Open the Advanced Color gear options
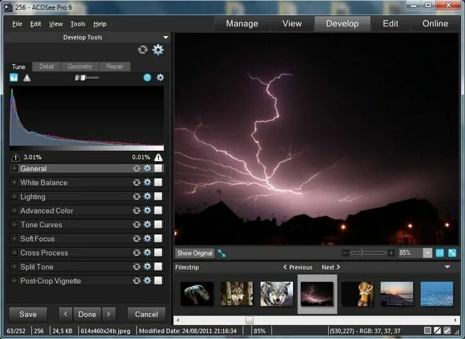The width and height of the screenshot is (465, 339). click(x=147, y=210)
